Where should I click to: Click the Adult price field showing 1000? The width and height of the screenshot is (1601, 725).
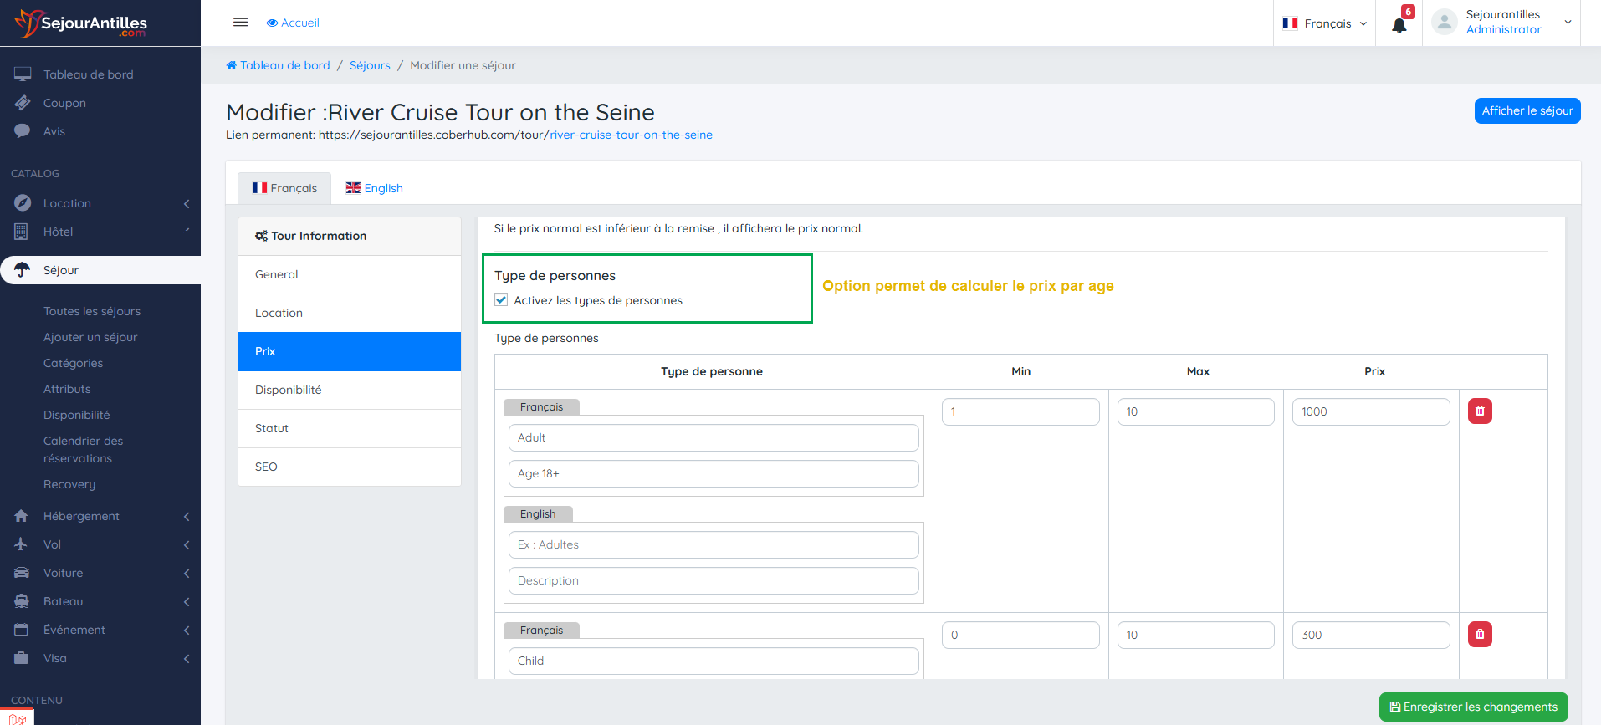pos(1370,411)
